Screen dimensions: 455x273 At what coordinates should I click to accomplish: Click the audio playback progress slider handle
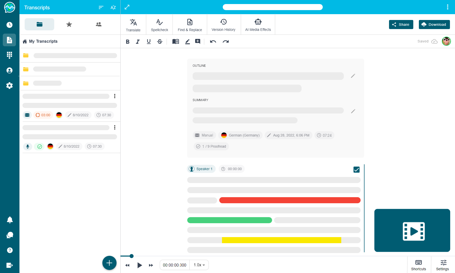(x=131, y=256)
